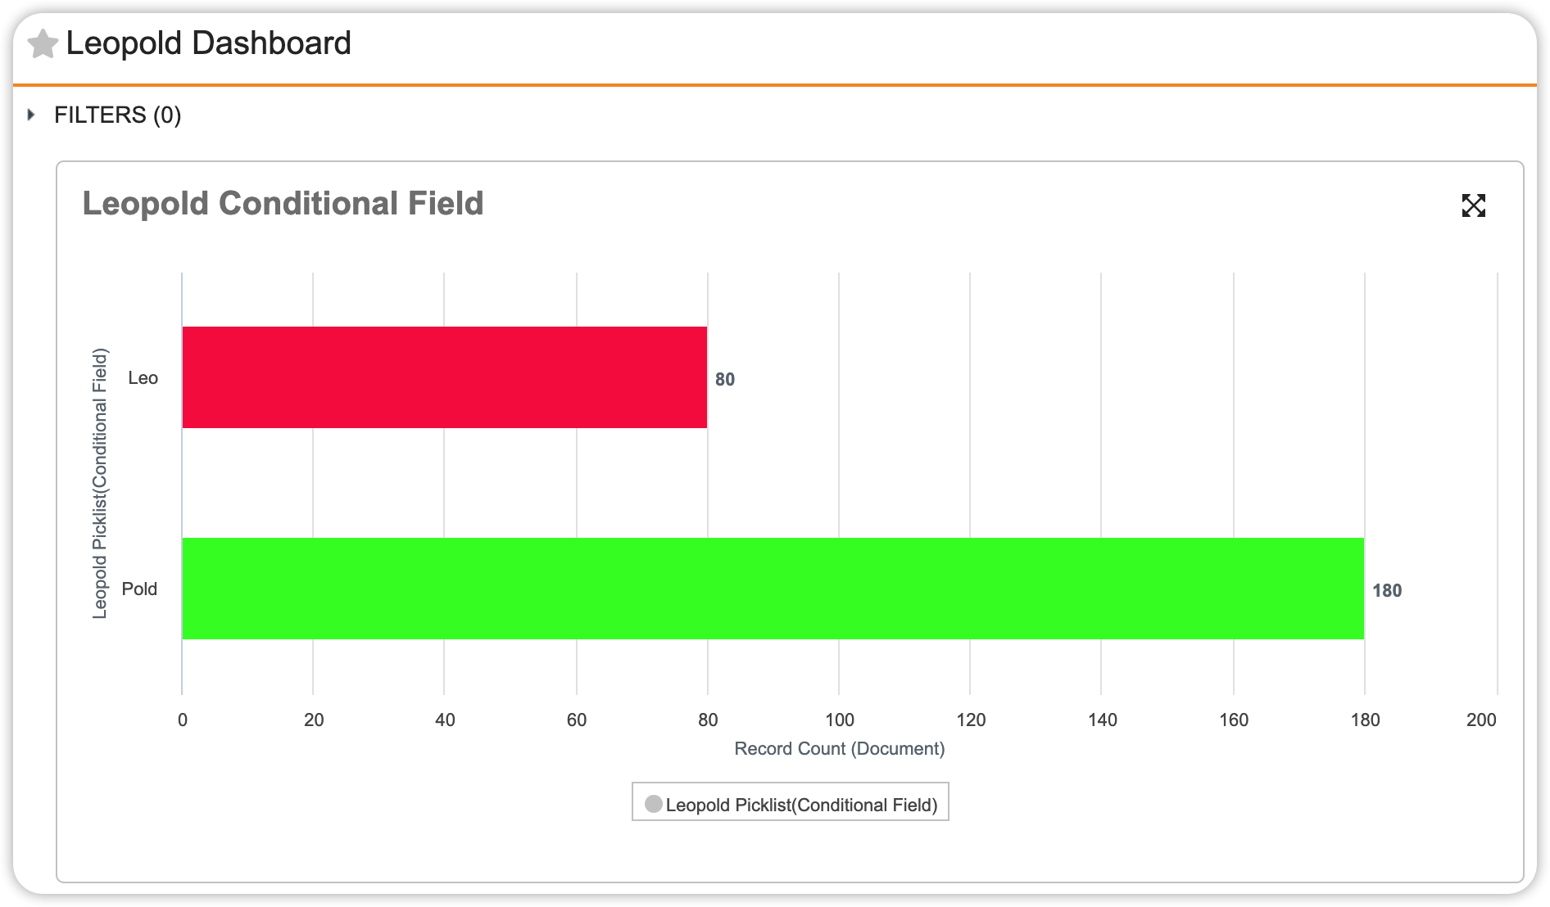Click the 200 tick on the x-axis

coord(1480,720)
